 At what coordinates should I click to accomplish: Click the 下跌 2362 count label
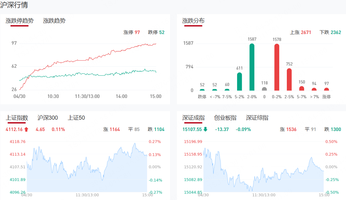(330, 32)
